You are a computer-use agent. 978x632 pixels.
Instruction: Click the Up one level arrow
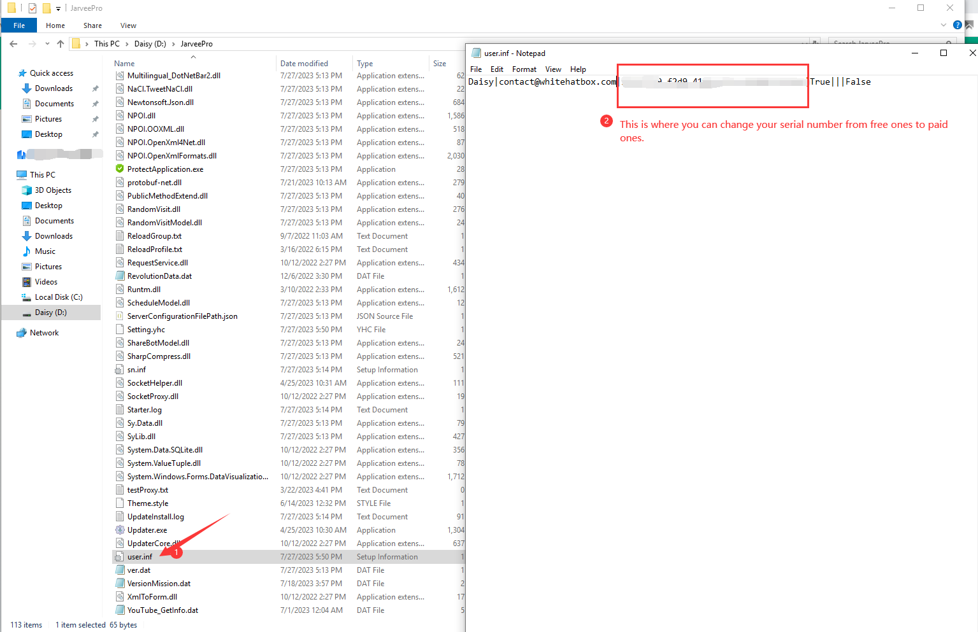click(61, 44)
